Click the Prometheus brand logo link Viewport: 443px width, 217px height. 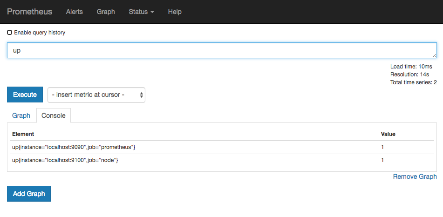tap(29, 12)
